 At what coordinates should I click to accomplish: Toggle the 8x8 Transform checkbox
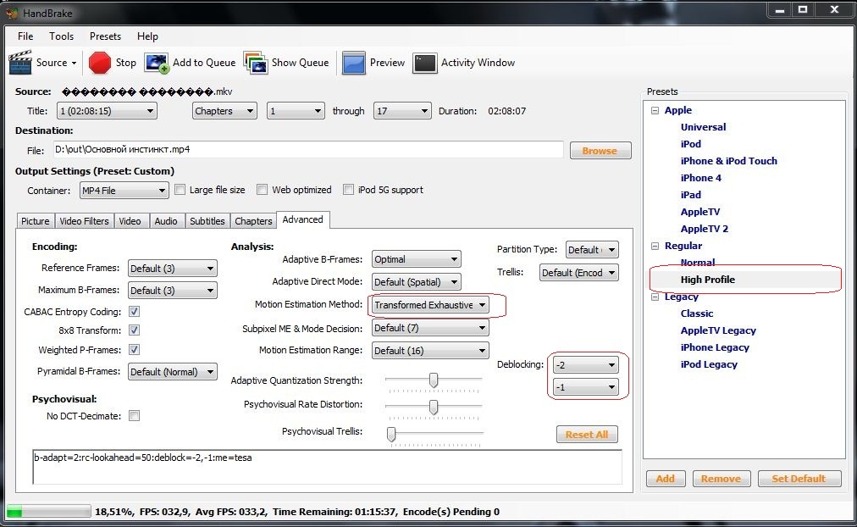click(134, 330)
